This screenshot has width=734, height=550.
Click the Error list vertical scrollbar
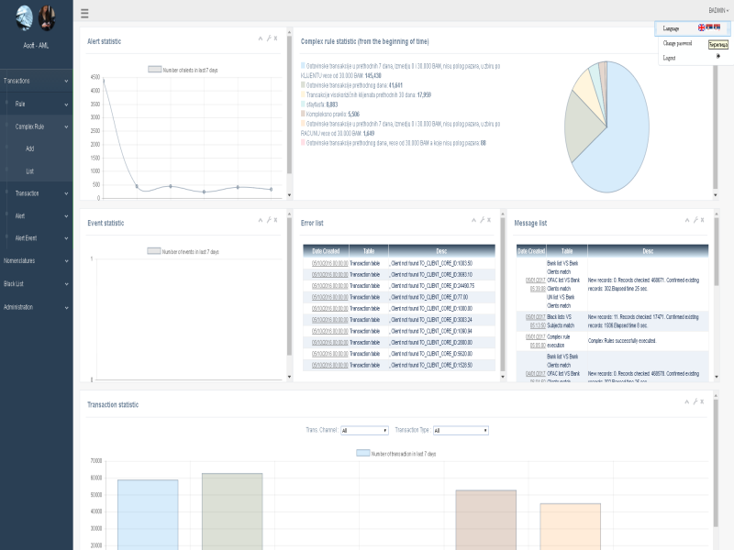(x=503, y=293)
